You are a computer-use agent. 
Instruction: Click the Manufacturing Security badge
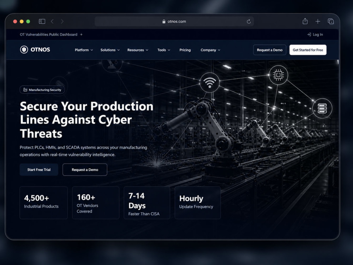42,90
